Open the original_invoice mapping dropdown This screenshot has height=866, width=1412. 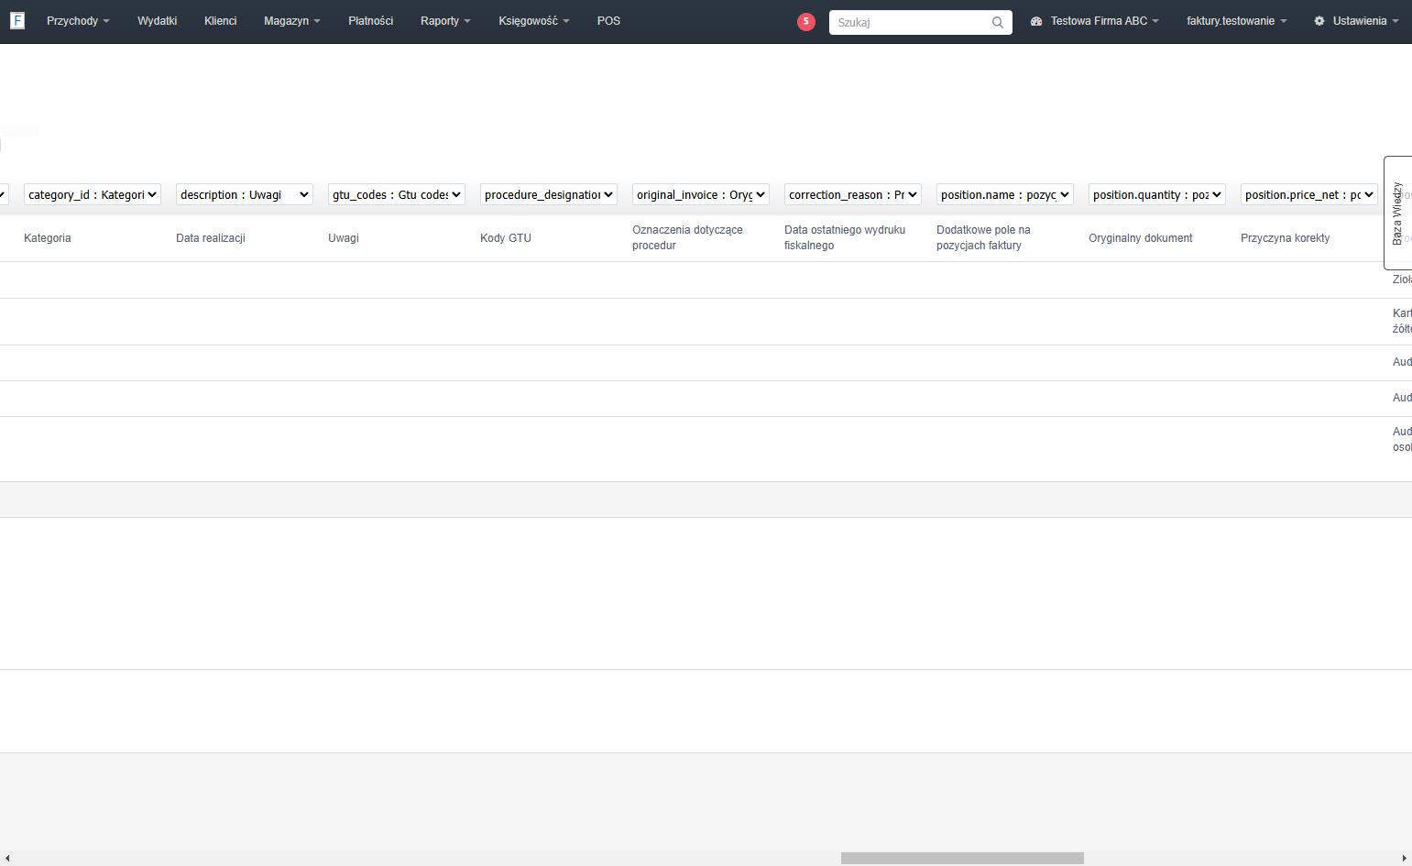(x=701, y=194)
